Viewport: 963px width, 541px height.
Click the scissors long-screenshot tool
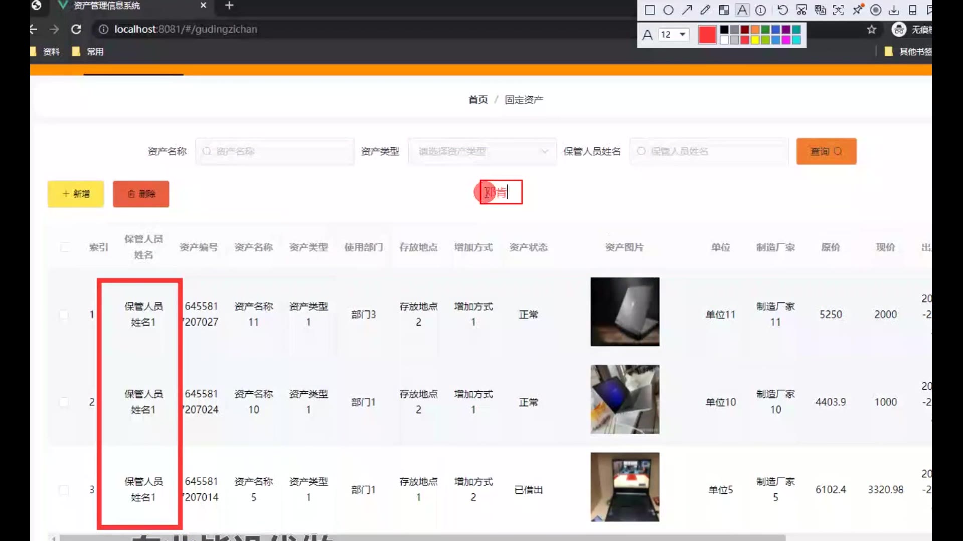click(801, 10)
